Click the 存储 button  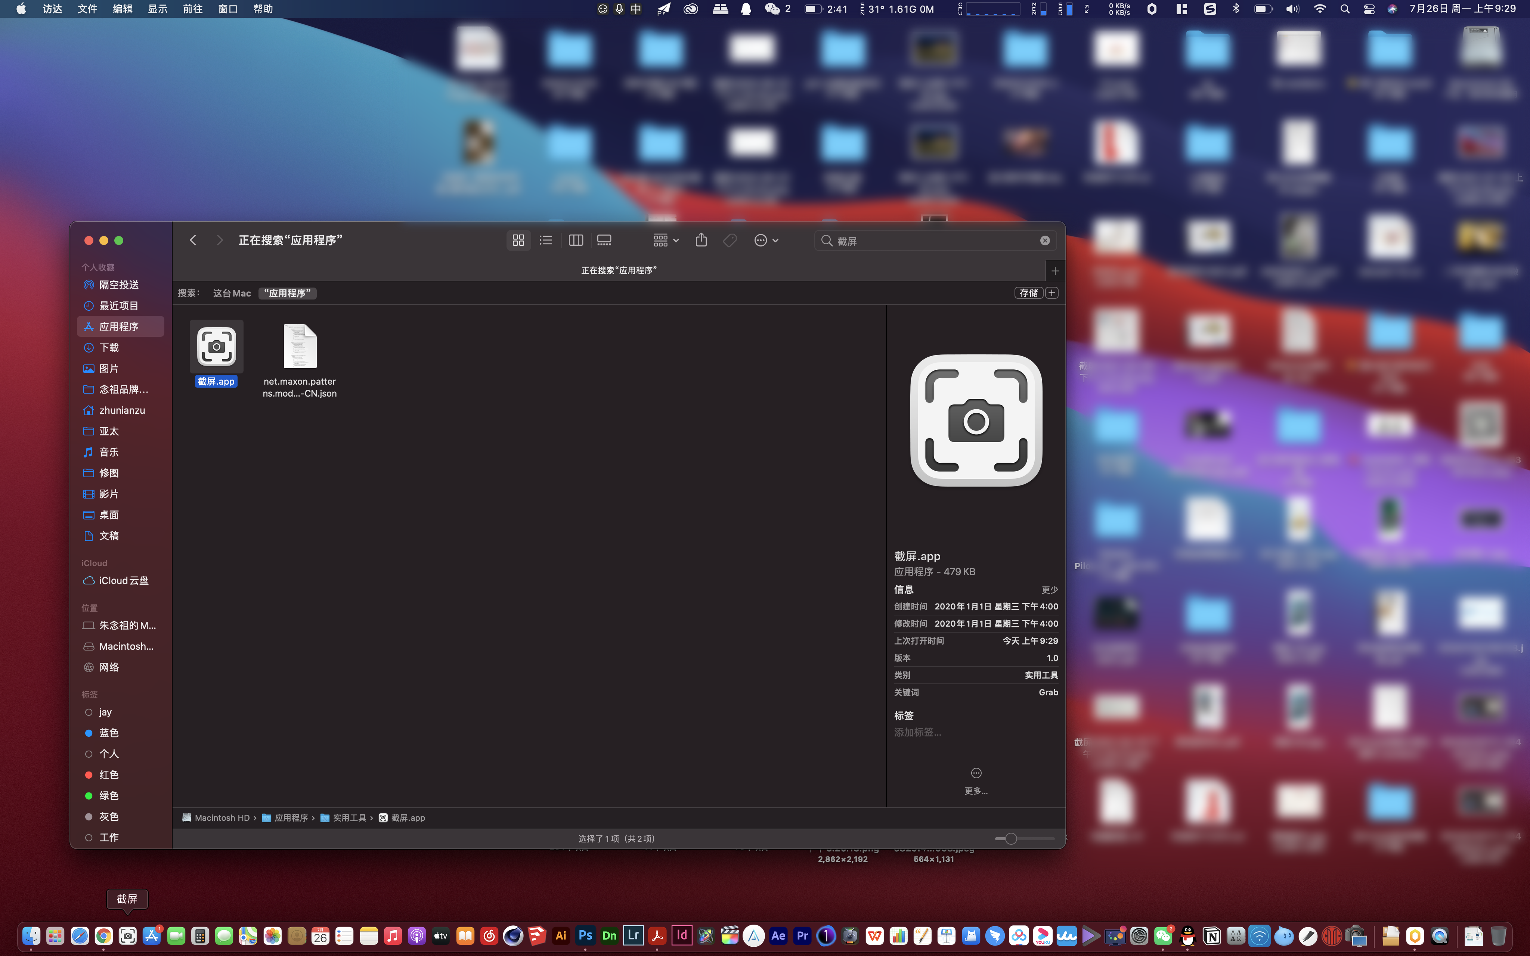pyautogui.click(x=1028, y=293)
